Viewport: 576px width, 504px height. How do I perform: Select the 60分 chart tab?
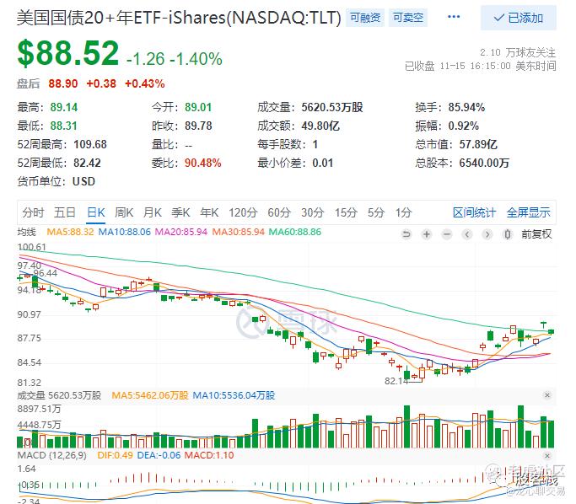point(279,212)
